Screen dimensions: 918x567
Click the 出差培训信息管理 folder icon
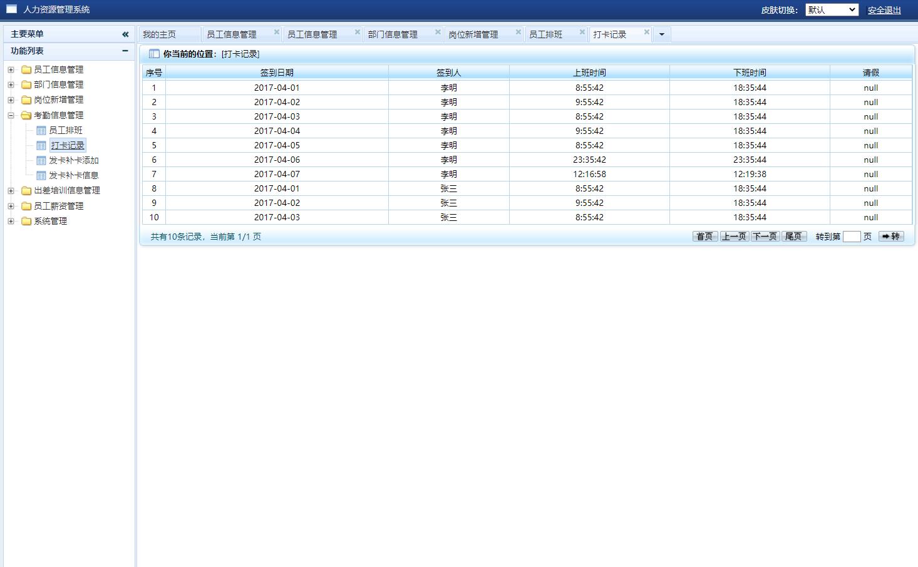(26, 190)
